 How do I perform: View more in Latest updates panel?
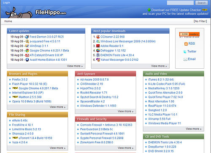tap(75, 66)
